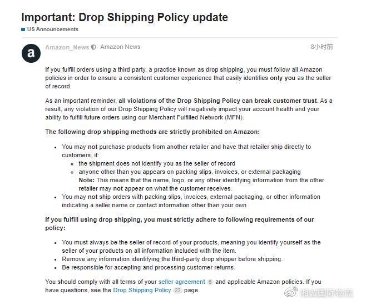Click the blue square category badge

[23, 29]
